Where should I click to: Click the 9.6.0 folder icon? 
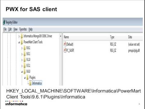point(24,71)
